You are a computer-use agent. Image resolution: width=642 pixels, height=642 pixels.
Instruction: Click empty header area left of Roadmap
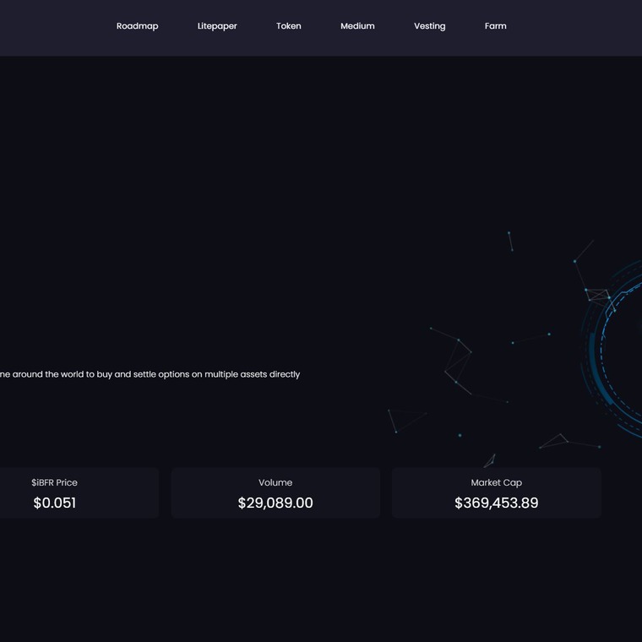(51, 26)
